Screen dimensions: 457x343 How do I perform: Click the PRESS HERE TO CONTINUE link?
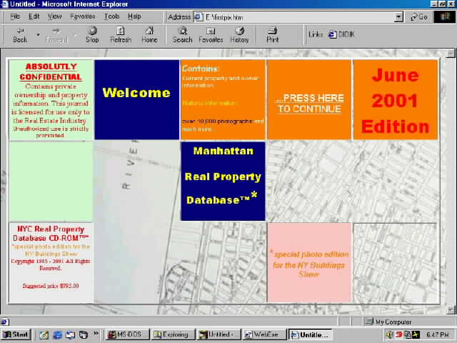309,104
